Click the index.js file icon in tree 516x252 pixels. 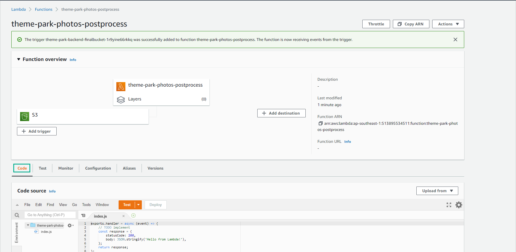click(x=36, y=232)
